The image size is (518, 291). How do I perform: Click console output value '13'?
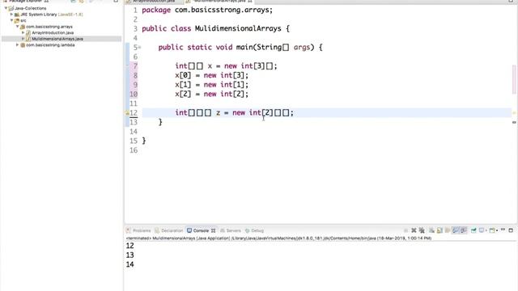coord(129,255)
